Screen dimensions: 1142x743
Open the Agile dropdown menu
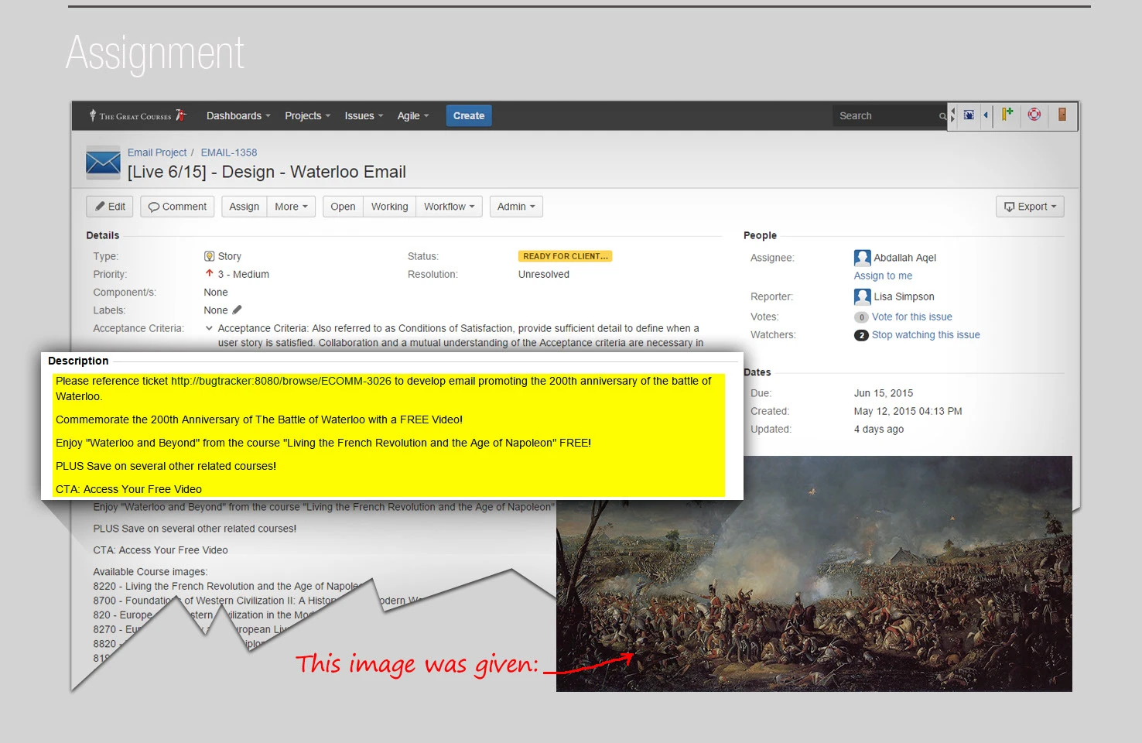tap(412, 116)
